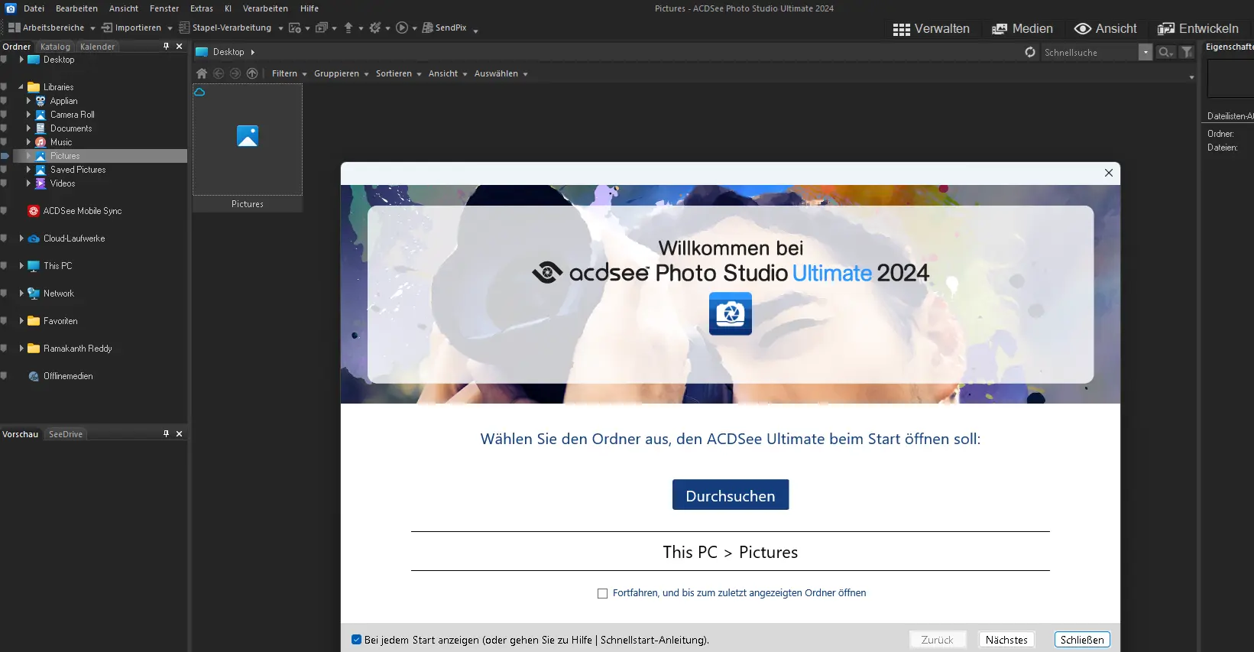1254x652 pixels.
Task: Click the add-image toolbar icon
Action: point(295,28)
